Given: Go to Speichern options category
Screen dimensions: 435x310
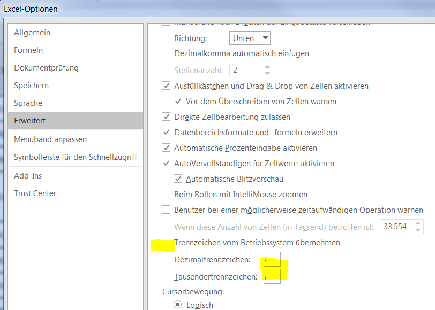Looking at the screenshot, I should (31, 86).
